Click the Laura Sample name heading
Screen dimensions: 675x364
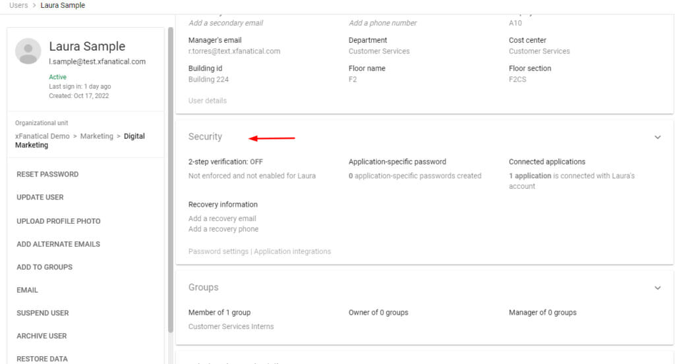pos(87,46)
